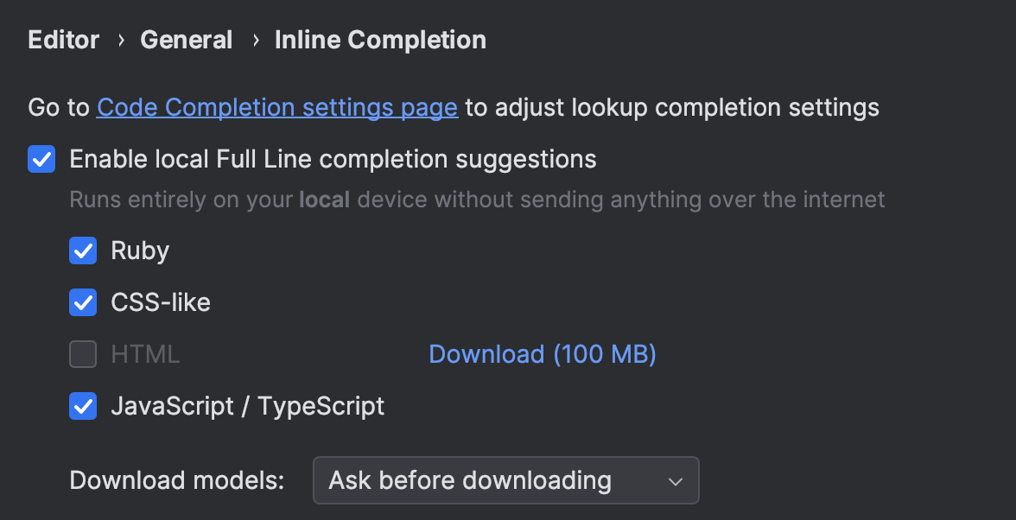Screen dimensions: 1016x520
Task: Click the checkmark icon beside JavaScript / TypeScript
Action: coord(83,406)
